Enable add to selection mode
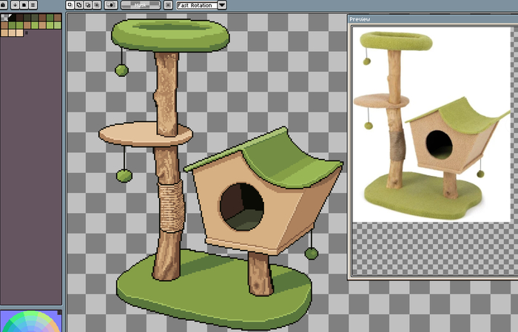Viewport: 518px width, 332px height. (78, 5)
